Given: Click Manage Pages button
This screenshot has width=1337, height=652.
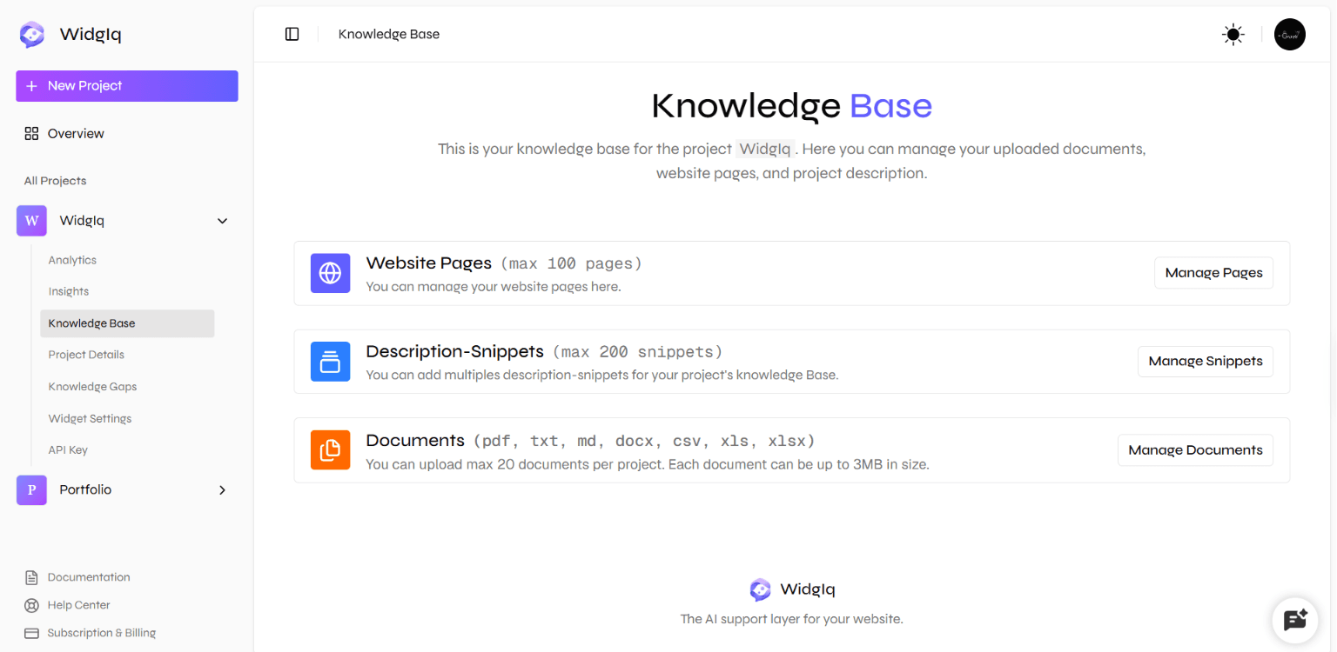Looking at the screenshot, I should pyautogui.click(x=1213, y=273).
